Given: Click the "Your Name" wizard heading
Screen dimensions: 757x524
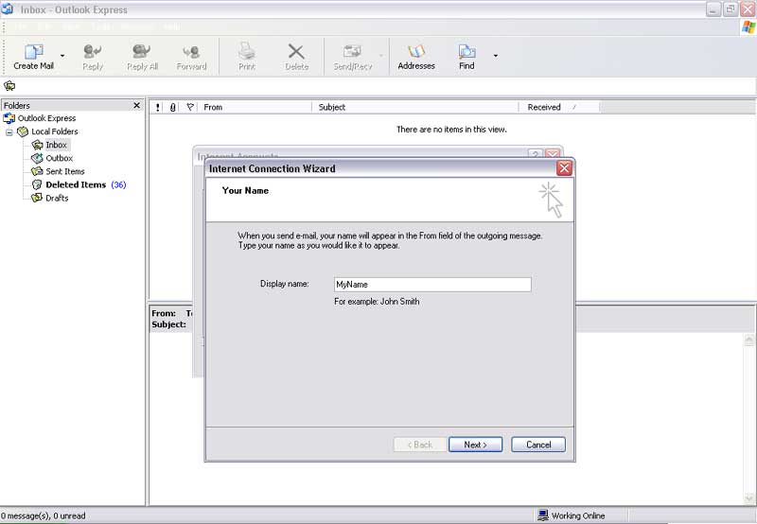Looking at the screenshot, I should point(245,191).
